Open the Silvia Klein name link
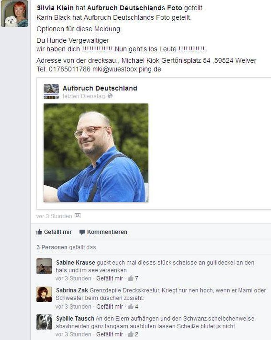This screenshot has width=271, height=340. pyautogui.click(x=55, y=8)
